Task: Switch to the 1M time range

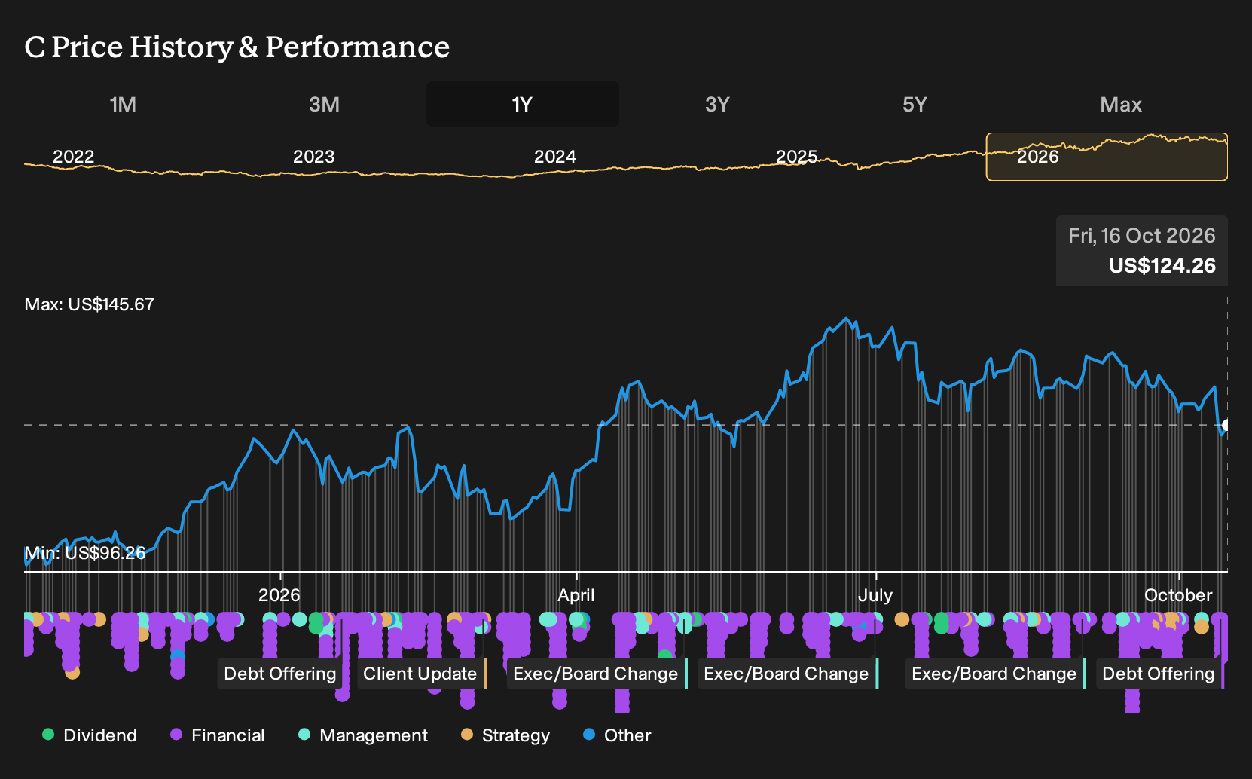Action: point(123,104)
